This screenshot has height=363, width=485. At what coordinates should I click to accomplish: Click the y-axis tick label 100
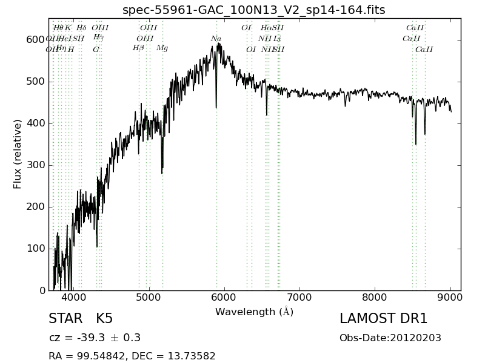pyautogui.click(x=35, y=249)
